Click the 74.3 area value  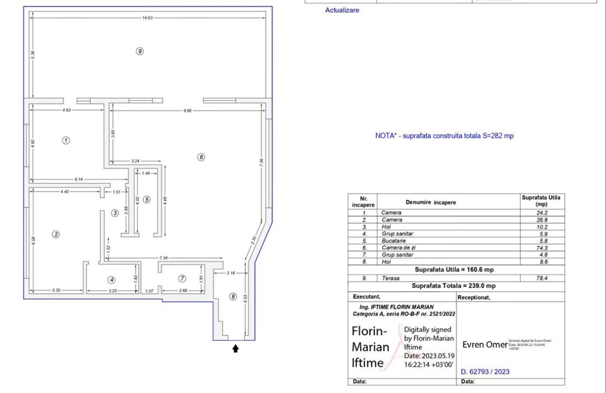542,248
